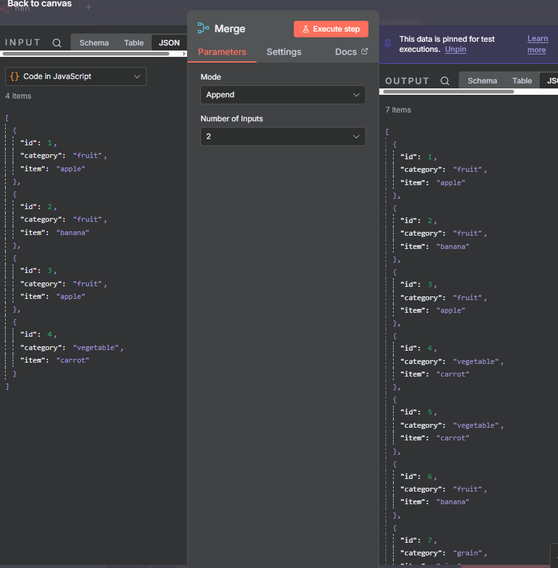Click the output panel horizontal scrollbar
Screen dimensions: 558x568
coord(449,92)
